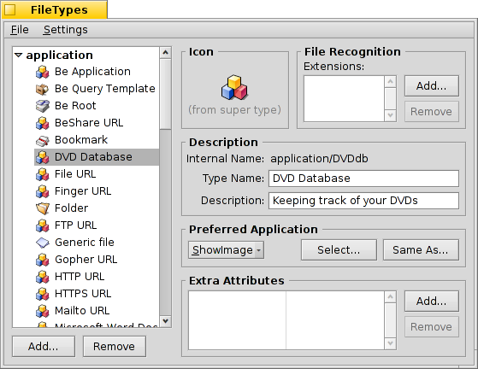Click Add... below the file type list
Image resolution: width=478 pixels, height=369 pixels.
[x=44, y=346]
